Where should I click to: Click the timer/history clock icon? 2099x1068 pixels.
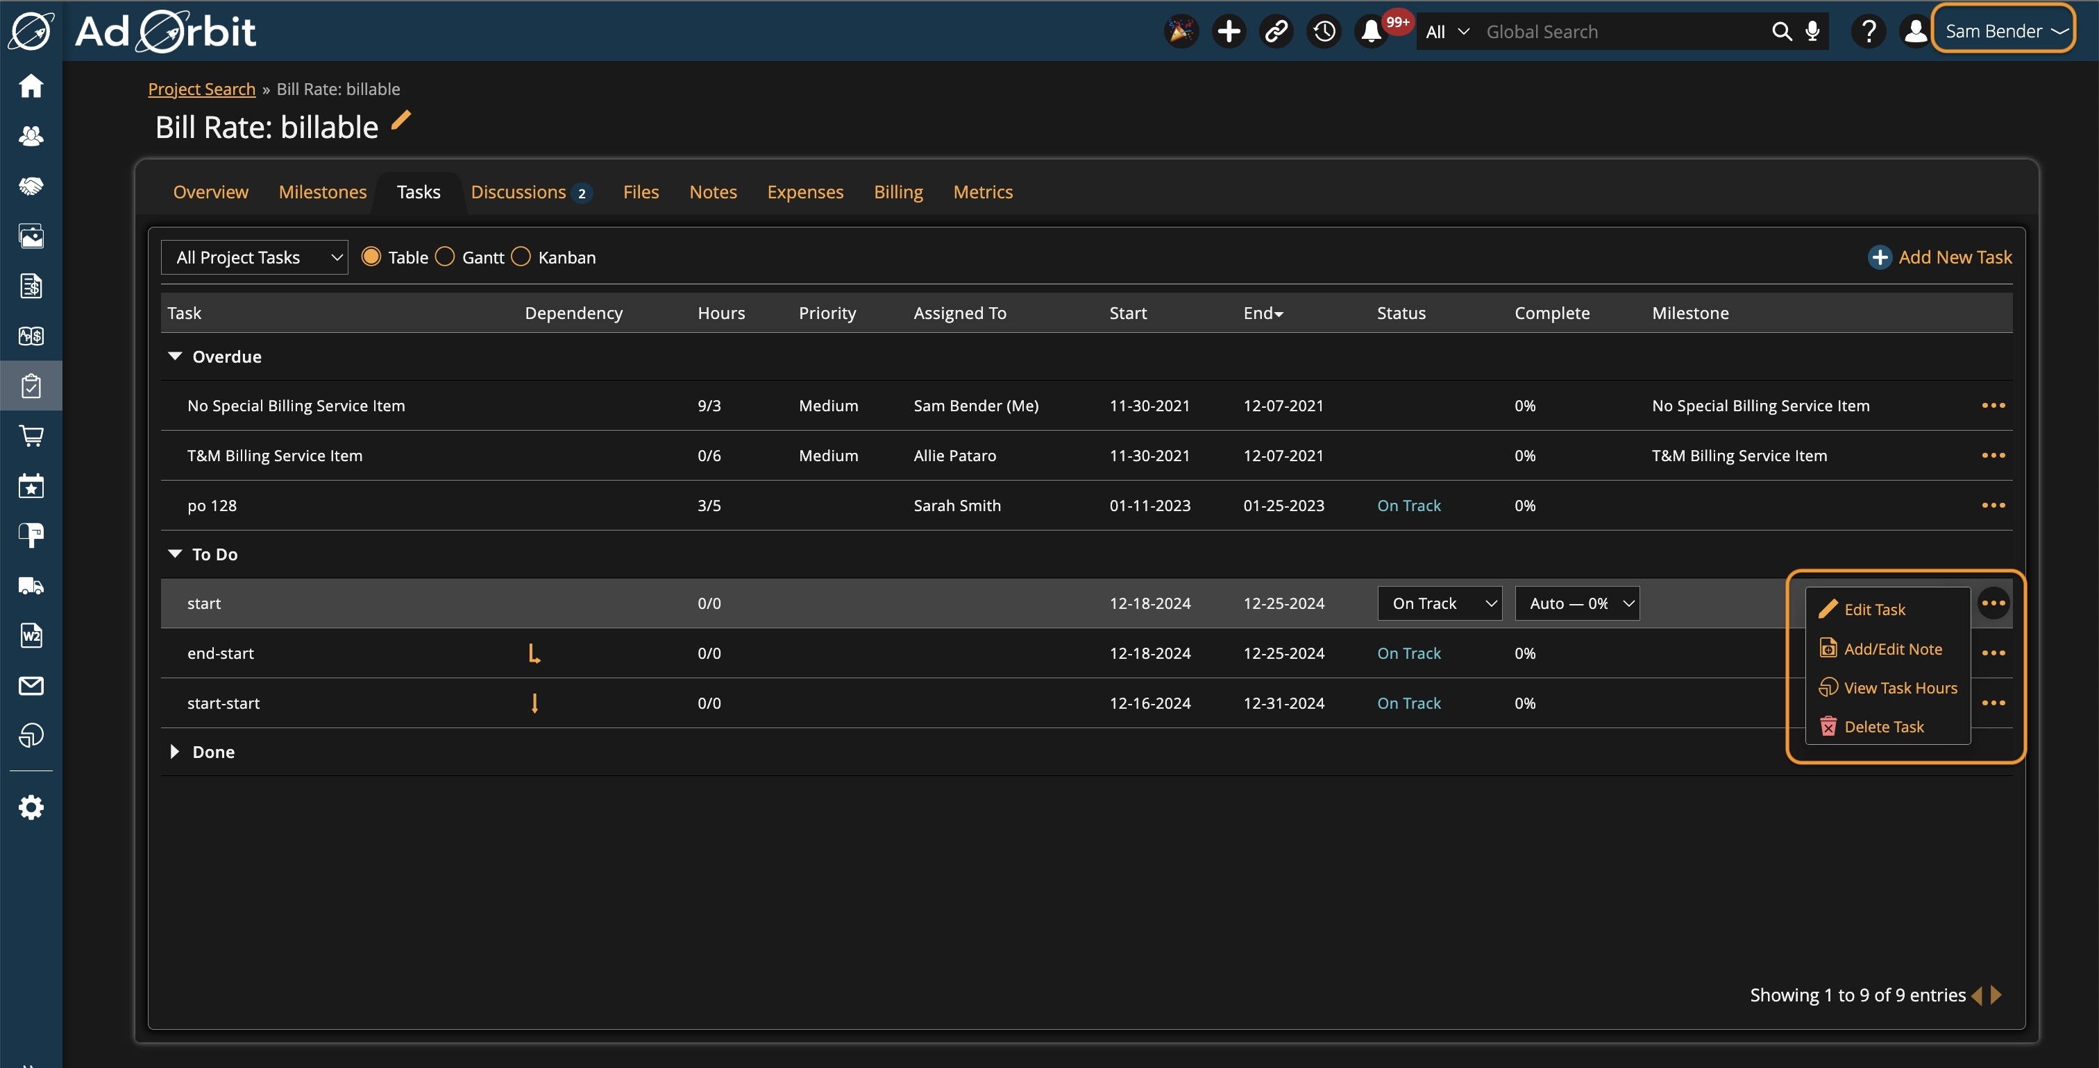point(1322,31)
